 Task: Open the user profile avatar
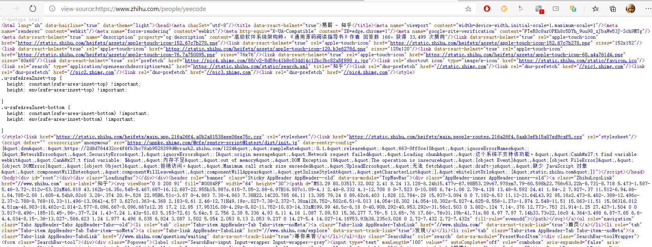coord(630,9)
